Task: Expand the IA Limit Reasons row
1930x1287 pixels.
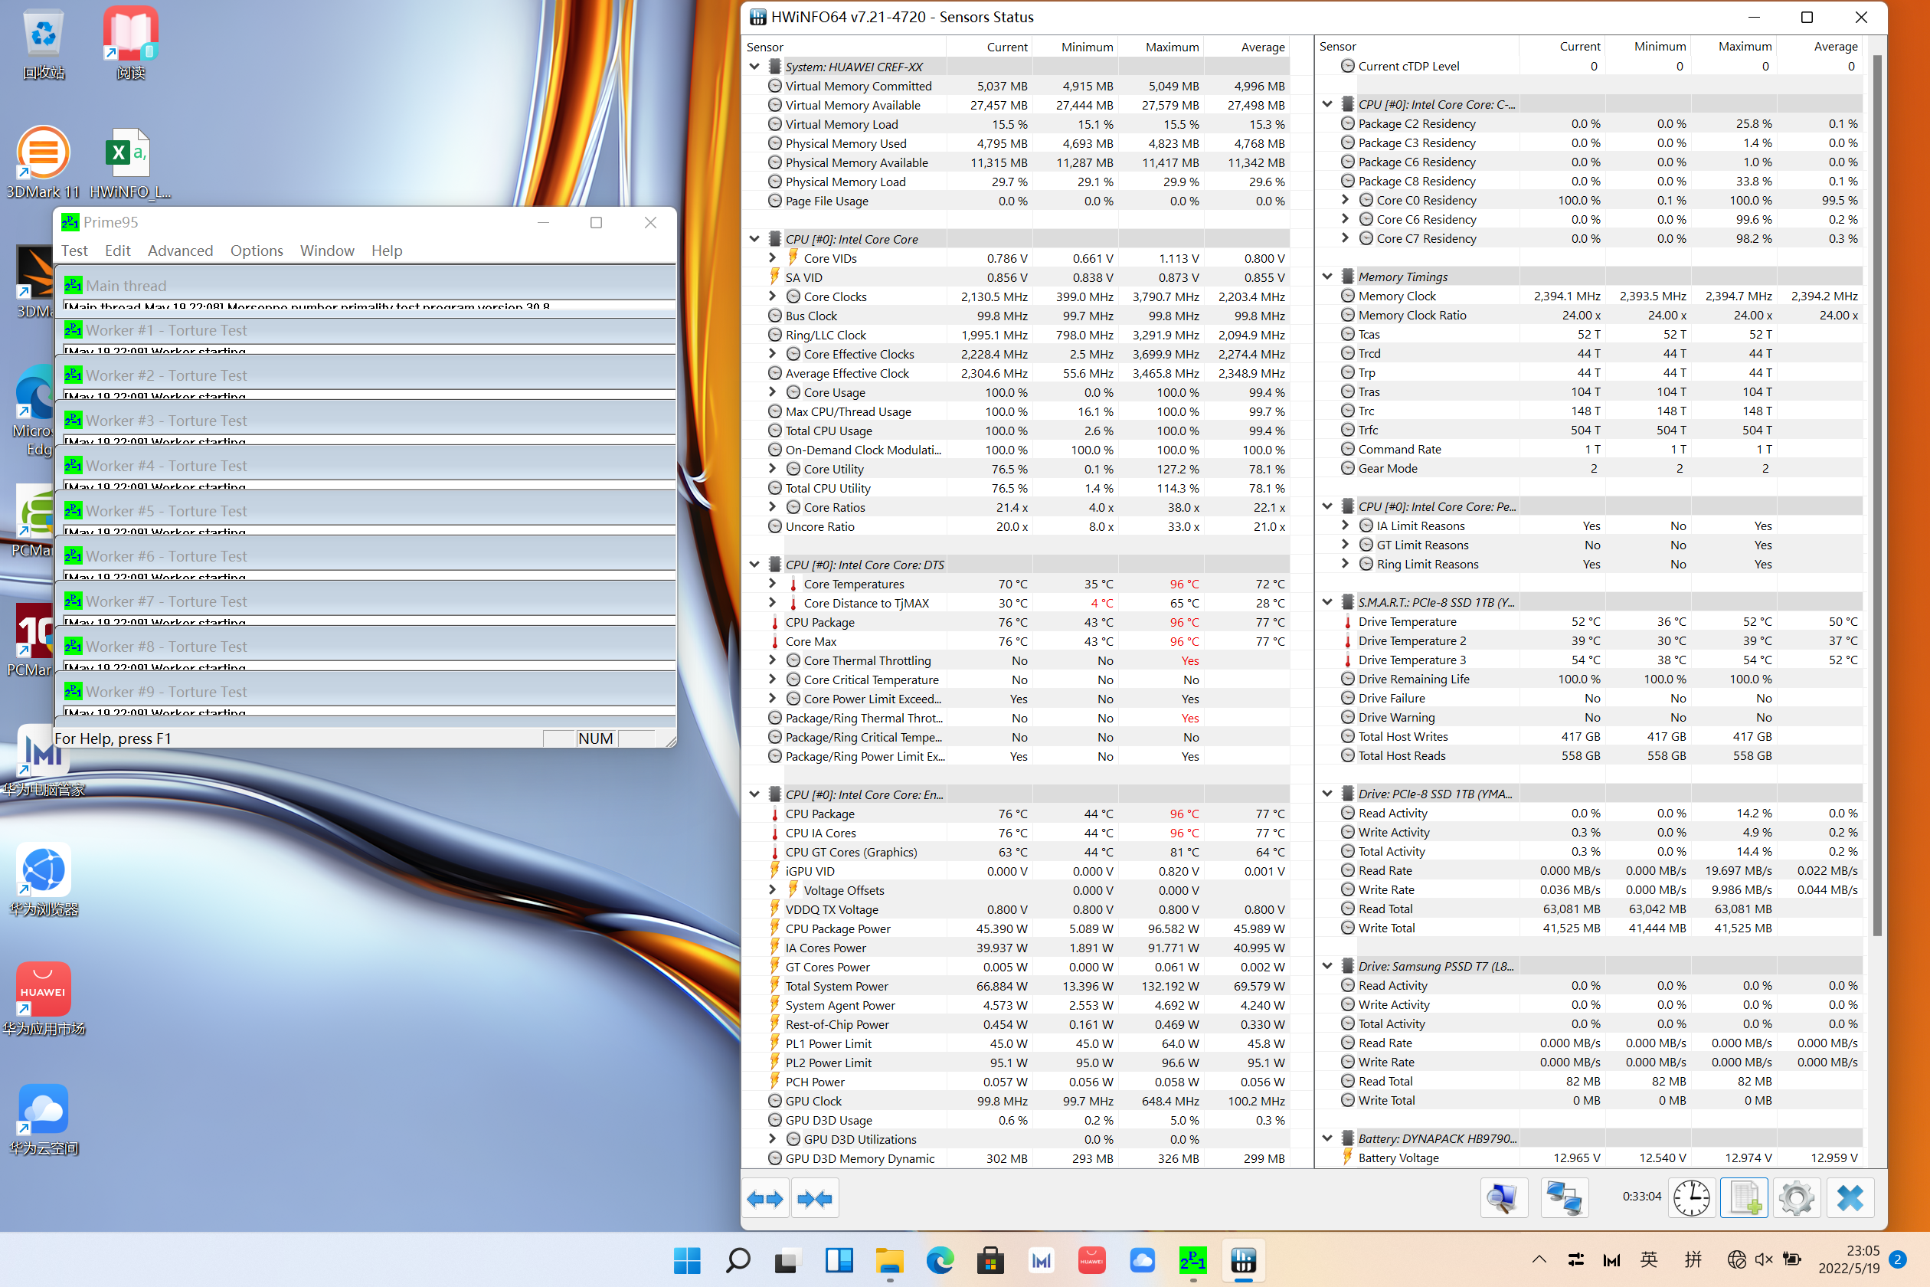Action: pyautogui.click(x=1345, y=526)
